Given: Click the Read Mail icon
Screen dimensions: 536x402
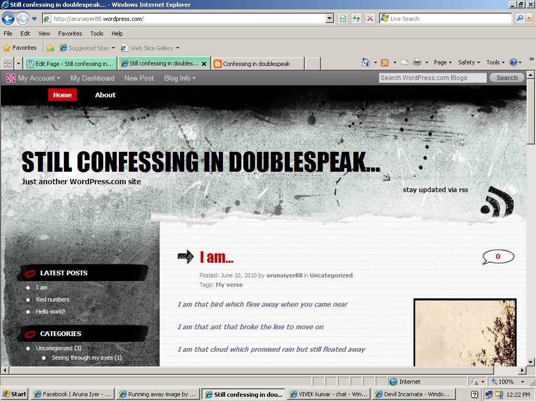Looking at the screenshot, I should [x=405, y=63].
